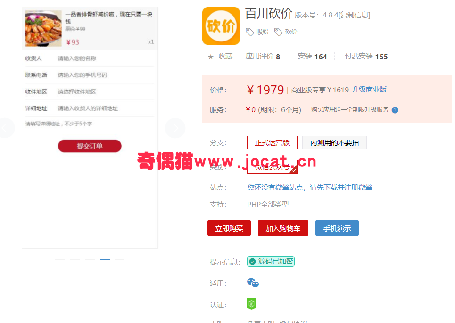455x323 pixels.
Task: Select the active blue carousel indicator
Action: point(105,259)
